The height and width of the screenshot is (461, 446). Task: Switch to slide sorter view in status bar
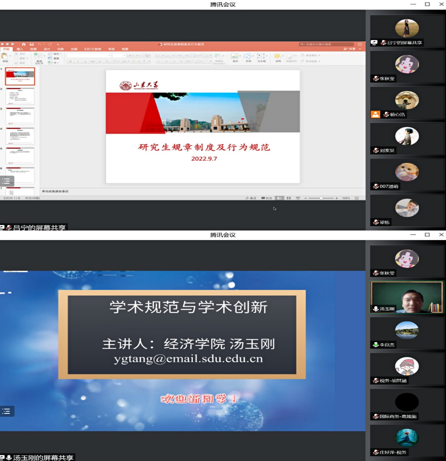tap(289, 198)
